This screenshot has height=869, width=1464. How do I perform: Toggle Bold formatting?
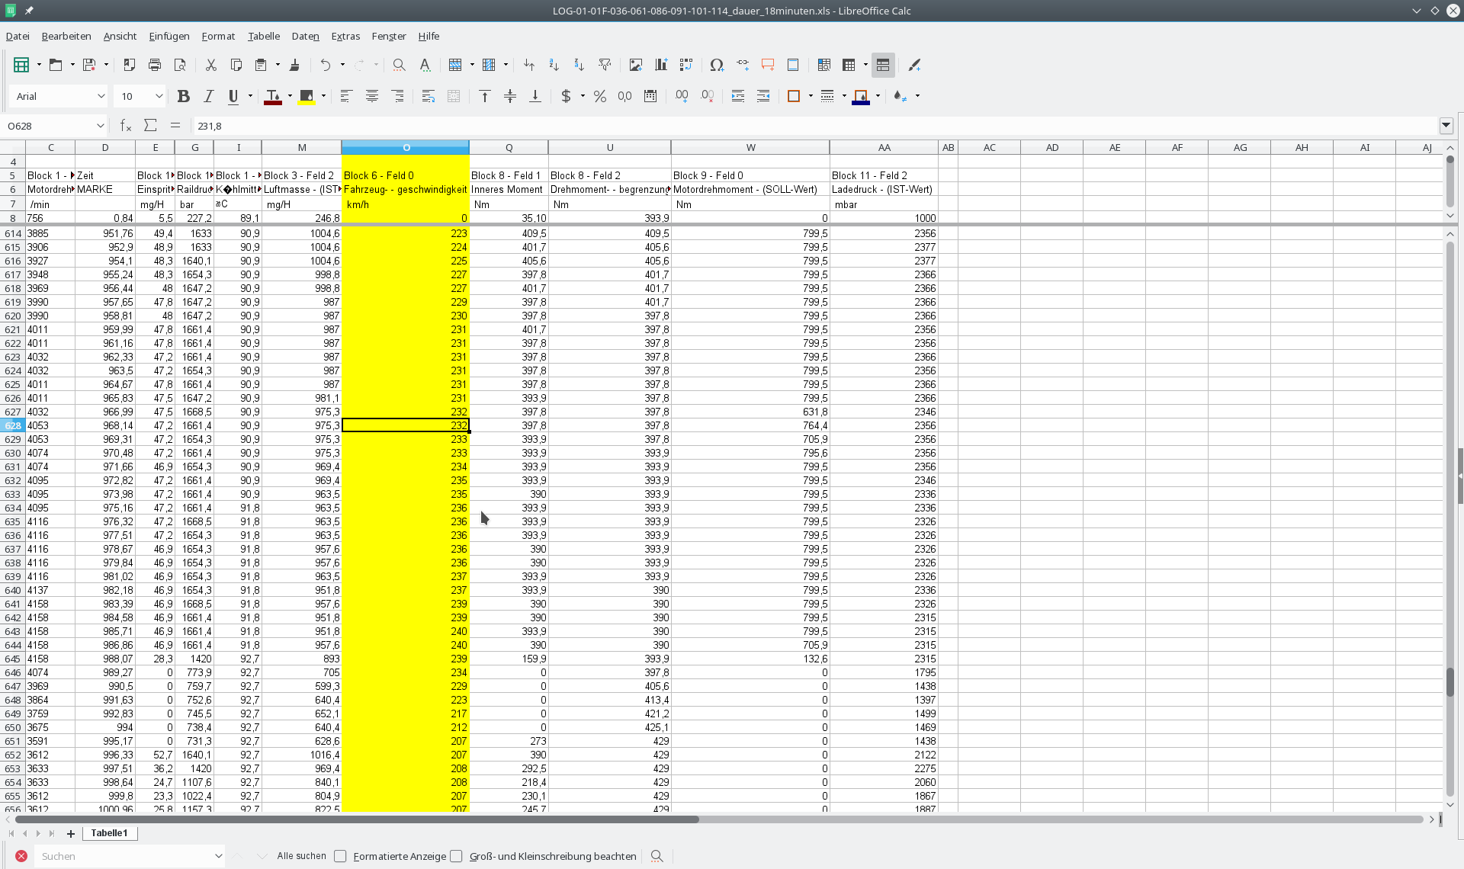coord(183,96)
